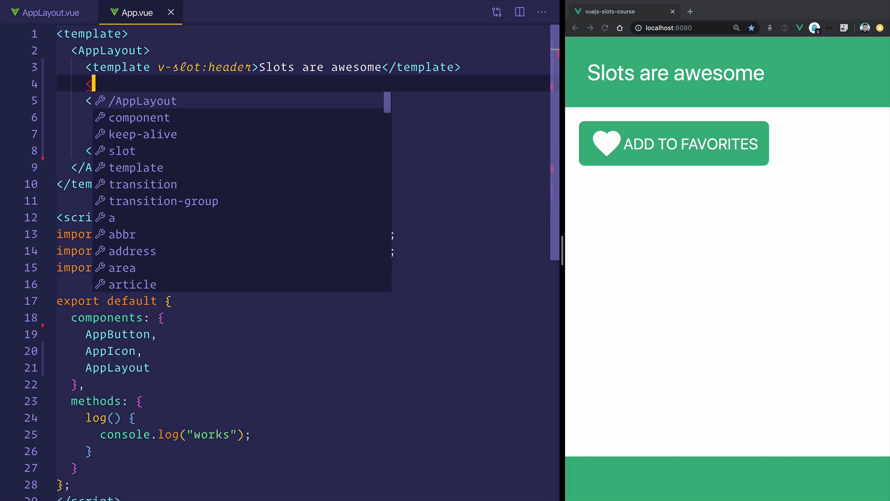Click the v-slot:header attribute
Viewport: 890px width, 501px height.
204,67
